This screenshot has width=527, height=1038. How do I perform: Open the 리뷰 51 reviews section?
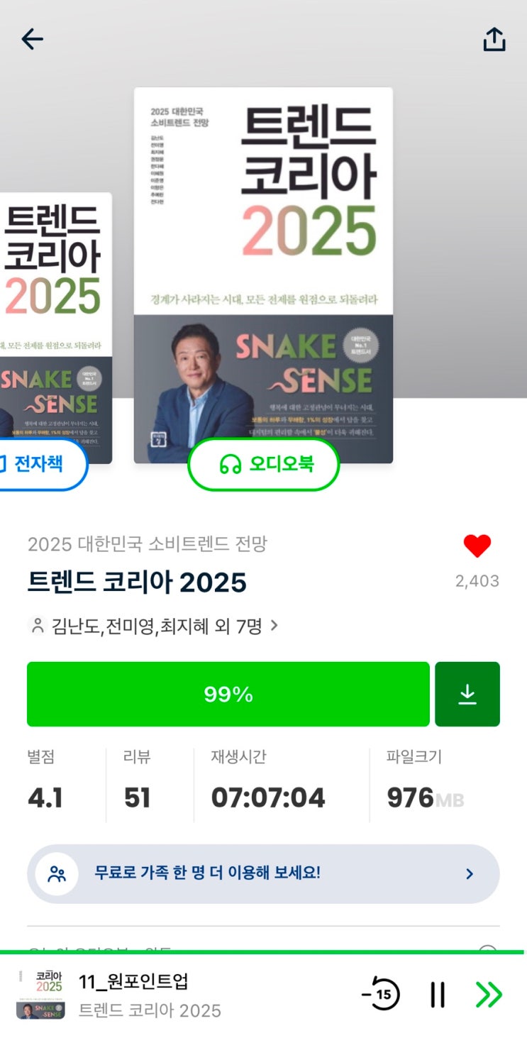point(137,785)
